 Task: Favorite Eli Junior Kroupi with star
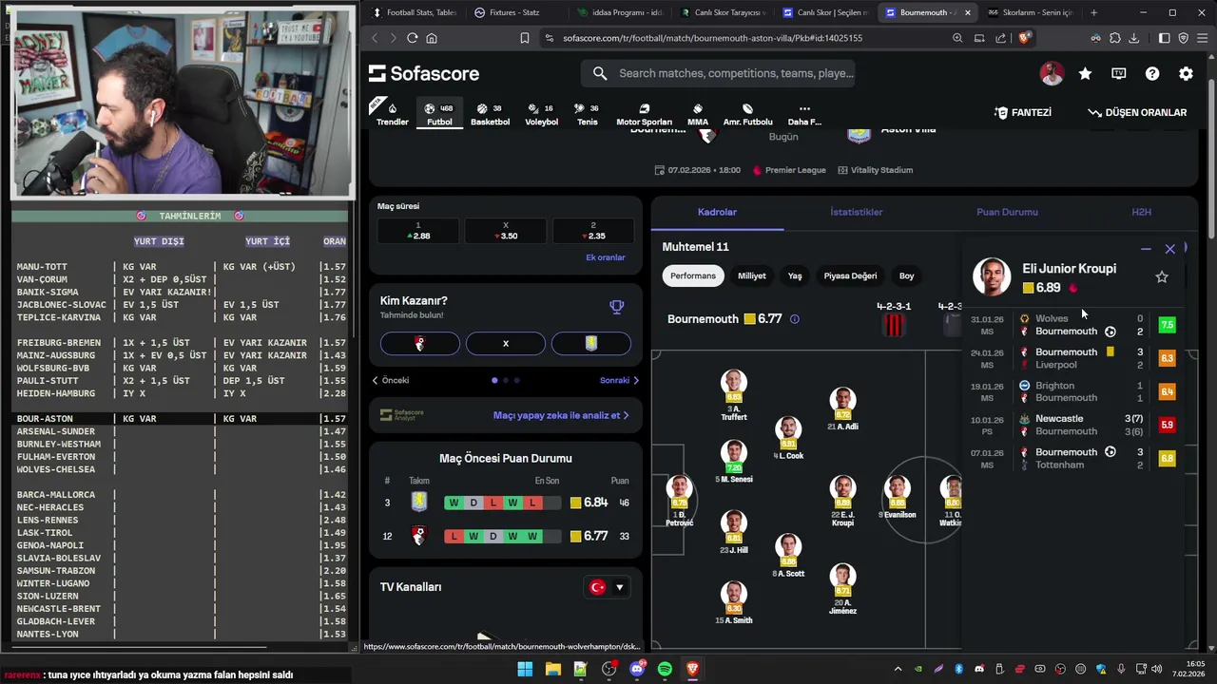click(1162, 276)
